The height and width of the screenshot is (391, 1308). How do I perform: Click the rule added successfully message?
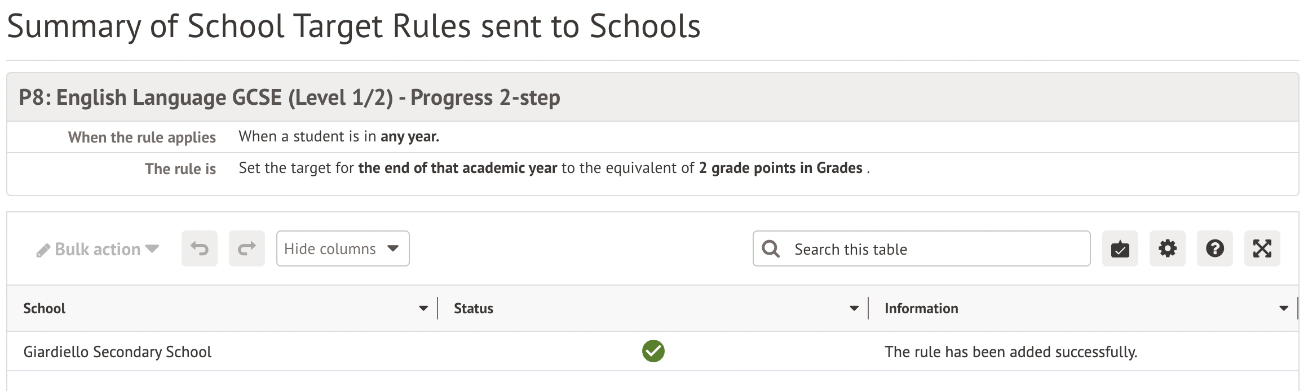[1010, 352]
